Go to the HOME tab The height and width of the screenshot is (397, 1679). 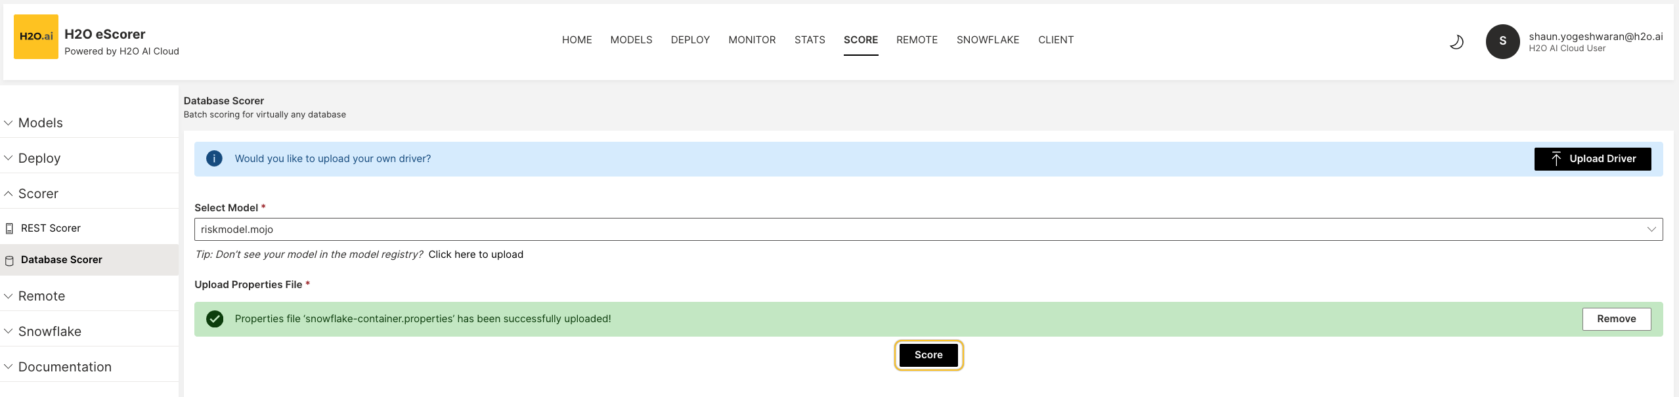pos(577,40)
